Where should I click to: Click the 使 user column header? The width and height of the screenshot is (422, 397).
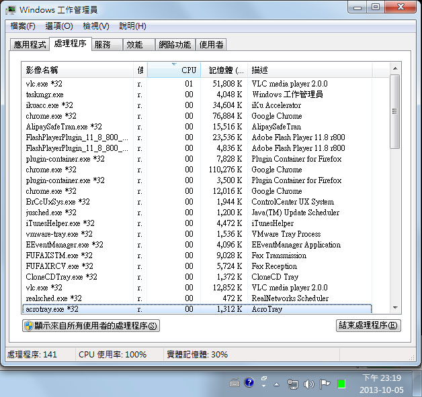[x=140, y=70]
